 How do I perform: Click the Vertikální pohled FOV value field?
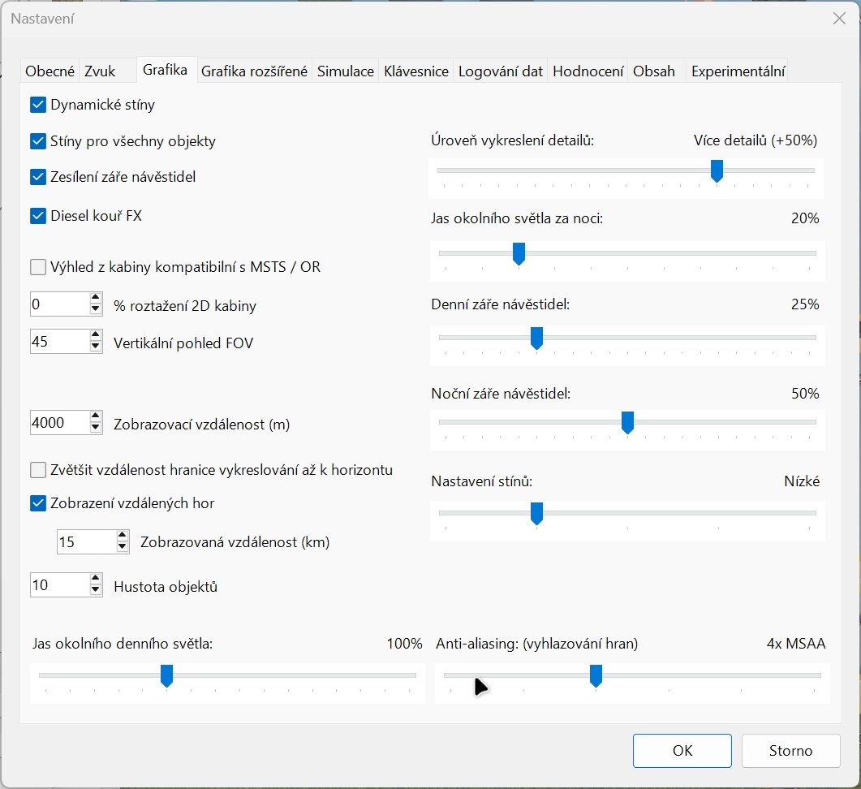60,341
